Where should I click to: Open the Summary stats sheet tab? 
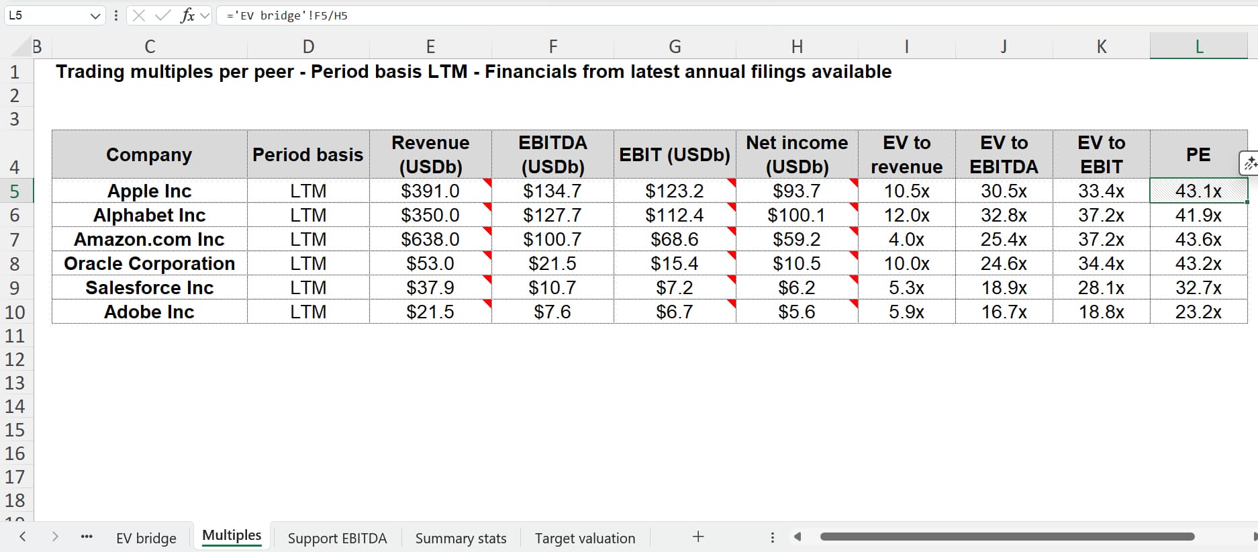pos(461,538)
